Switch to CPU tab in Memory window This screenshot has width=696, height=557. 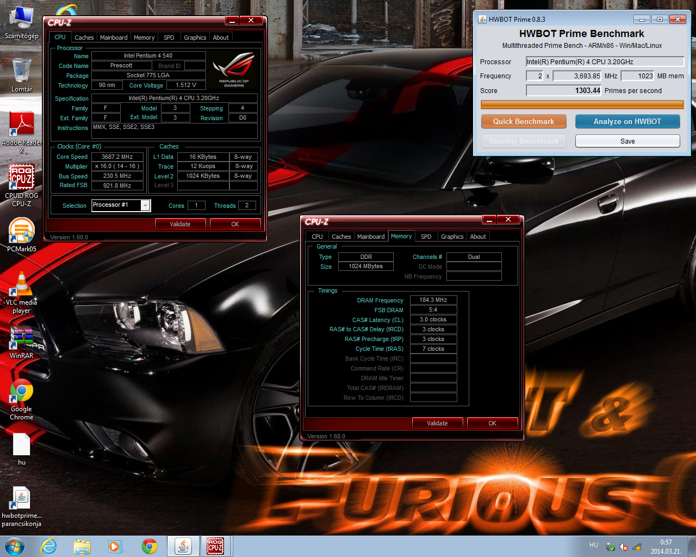[x=317, y=237]
